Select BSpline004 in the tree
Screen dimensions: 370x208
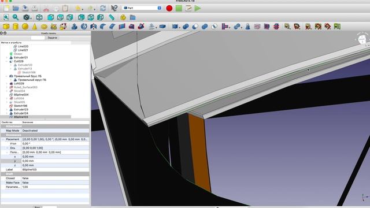pos(21,95)
